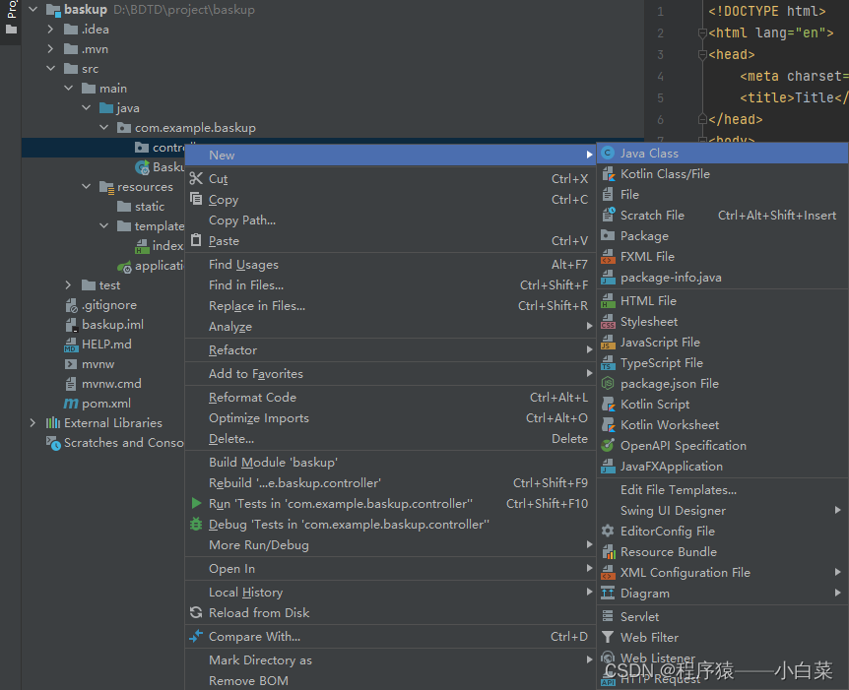
Task: Click the EditorConfig File gear icon
Action: pos(608,532)
